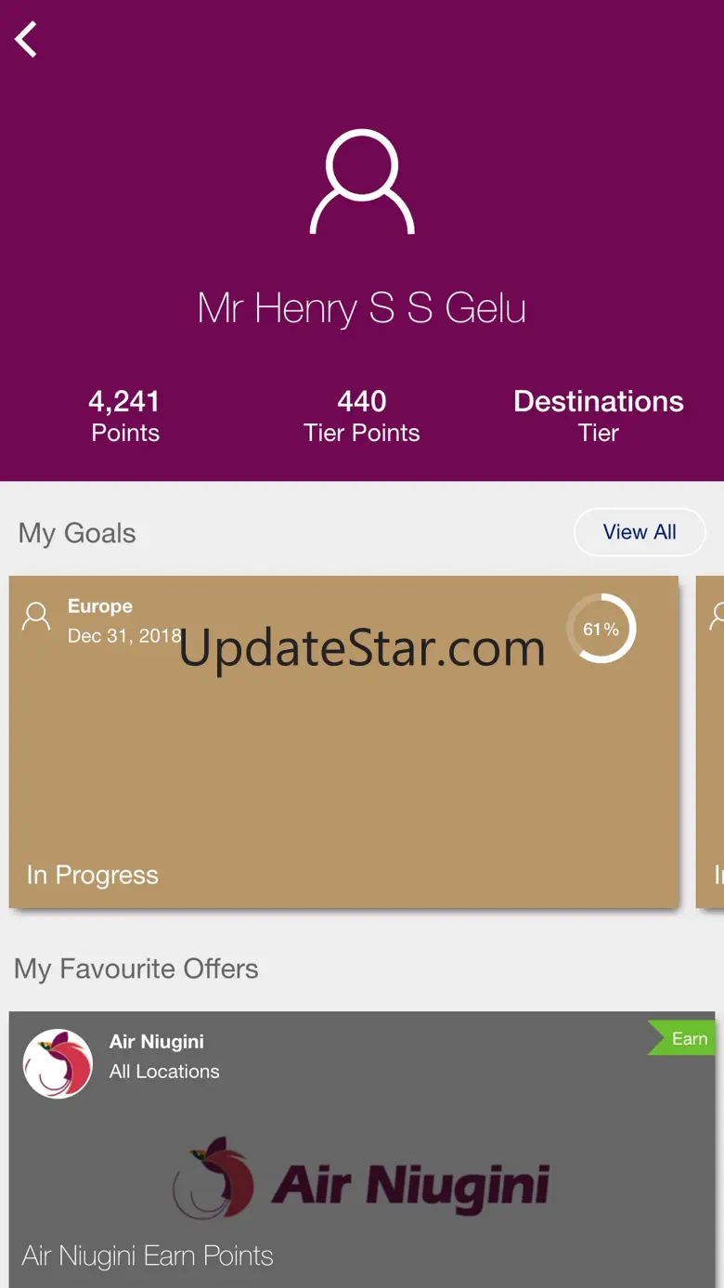Tap the 61% progress ring
This screenshot has height=1288, width=724.
click(601, 629)
